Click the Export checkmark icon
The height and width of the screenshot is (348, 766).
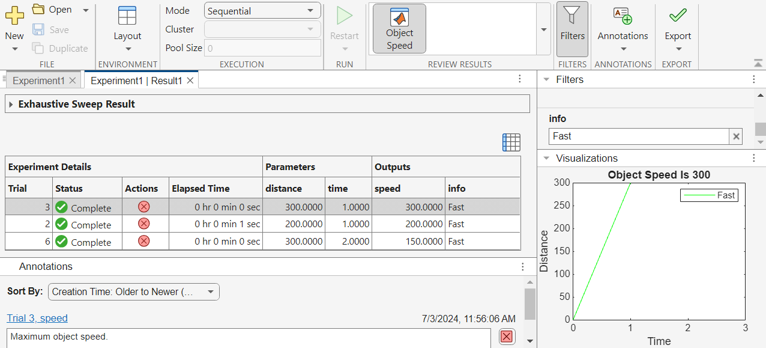click(x=678, y=16)
